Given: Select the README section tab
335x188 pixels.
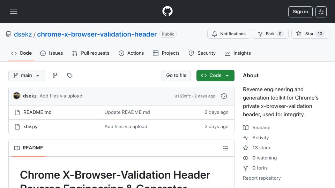Looking at the screenshot, I should (29, 148).
